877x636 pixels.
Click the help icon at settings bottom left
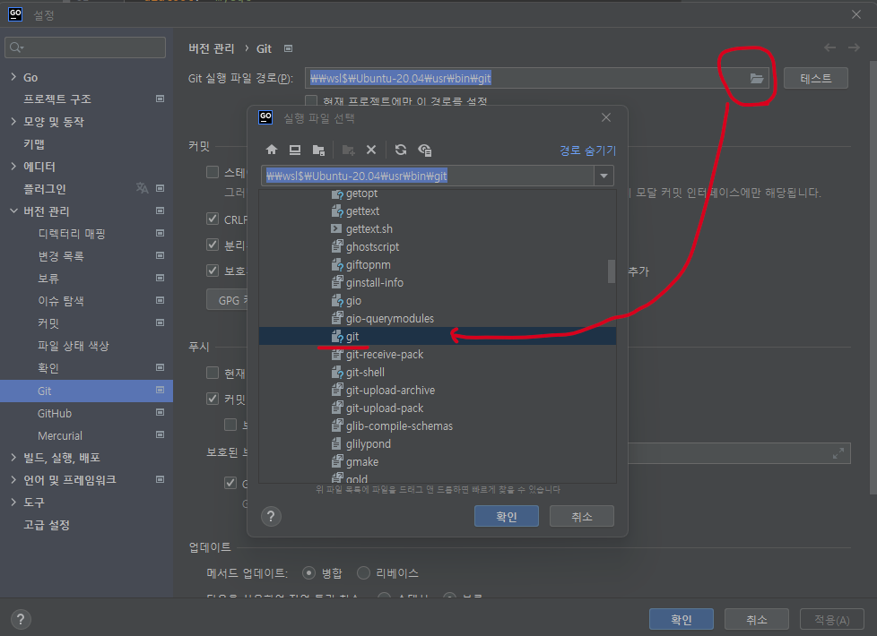coord(21,619)
